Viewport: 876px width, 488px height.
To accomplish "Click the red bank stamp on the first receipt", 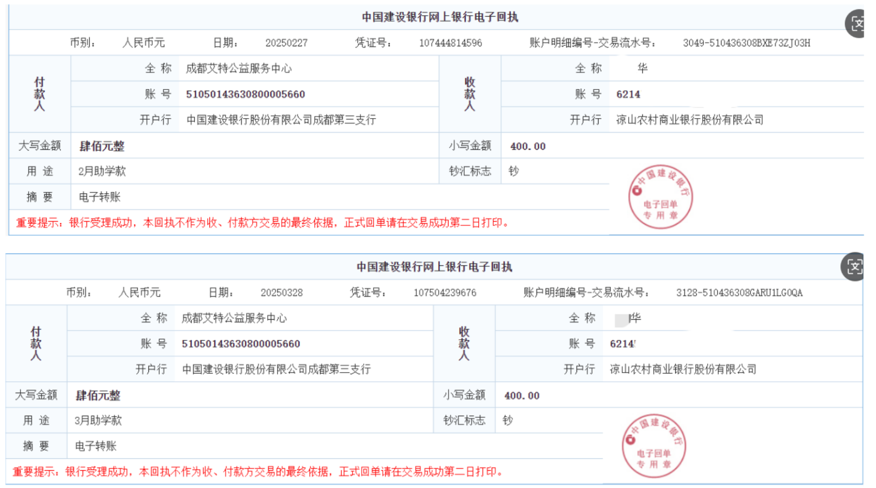I will [x=661, y=197].
